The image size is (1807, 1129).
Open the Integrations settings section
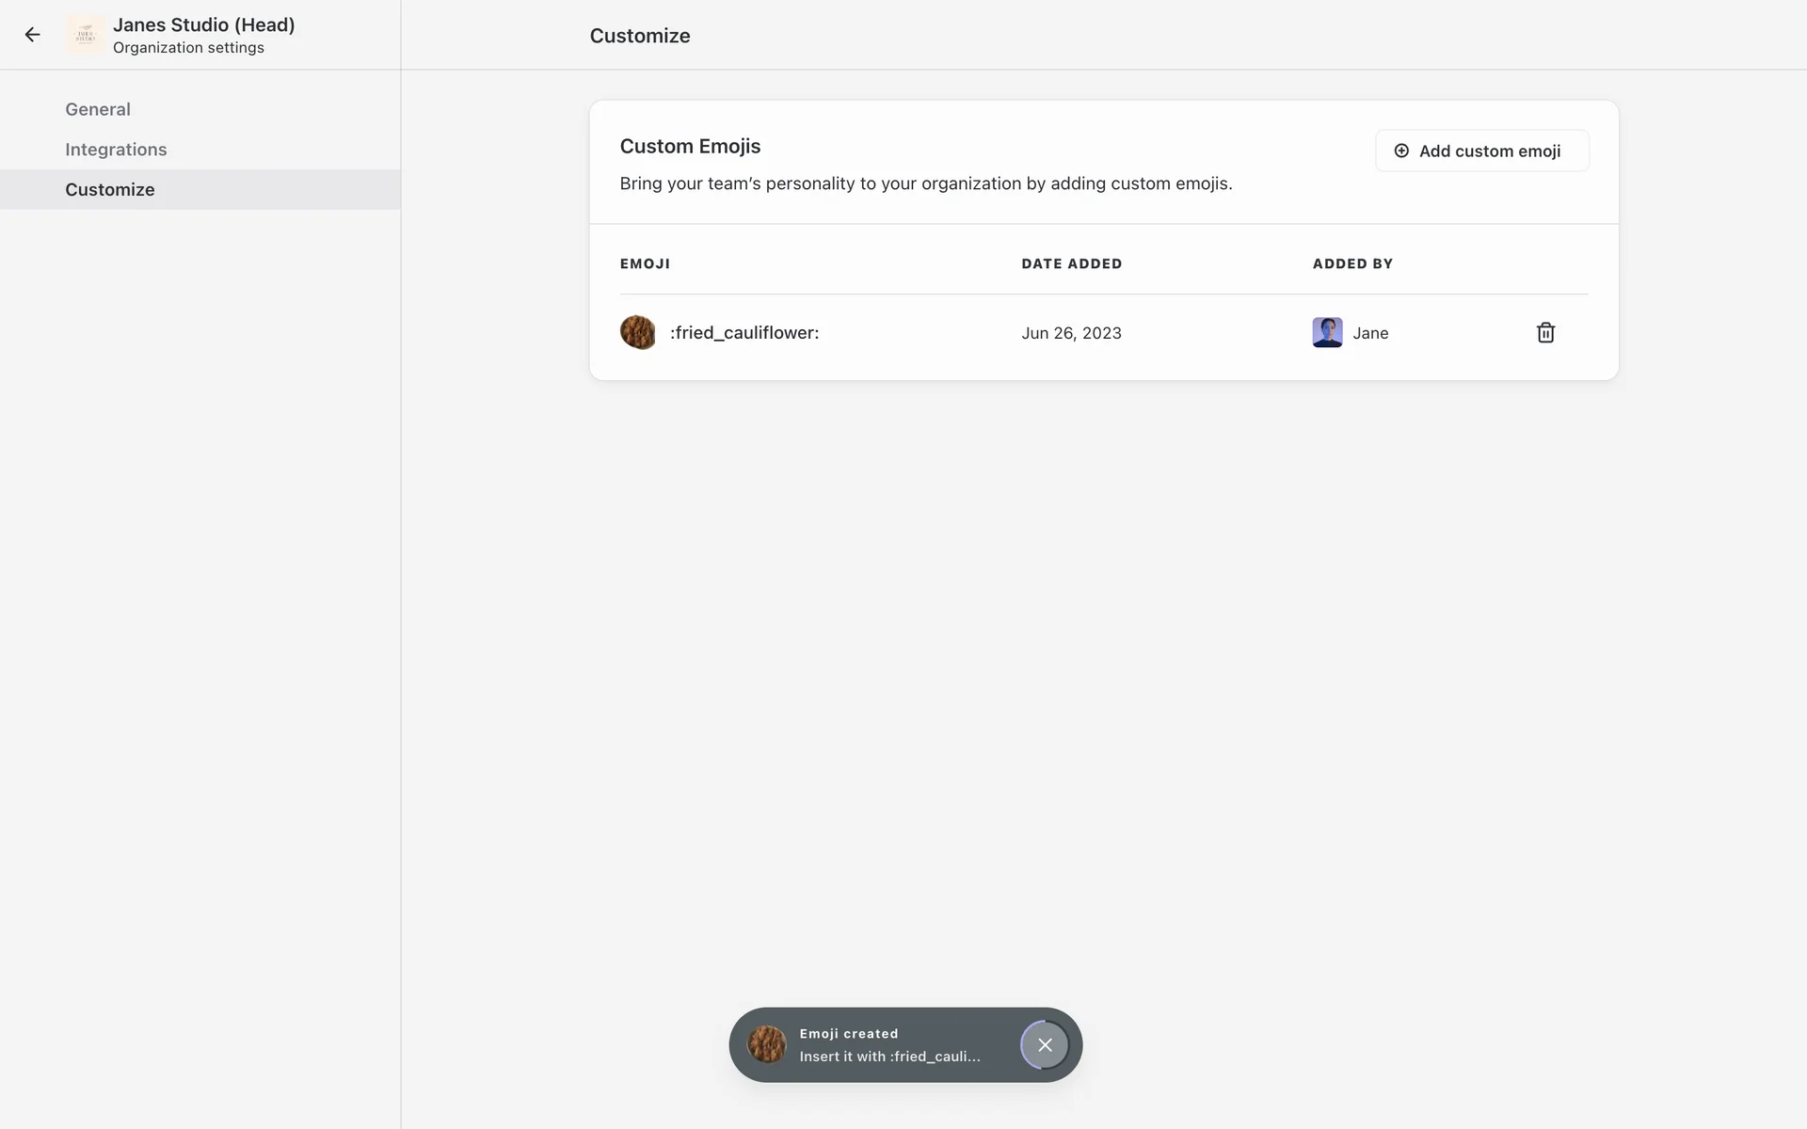(116, 150)
